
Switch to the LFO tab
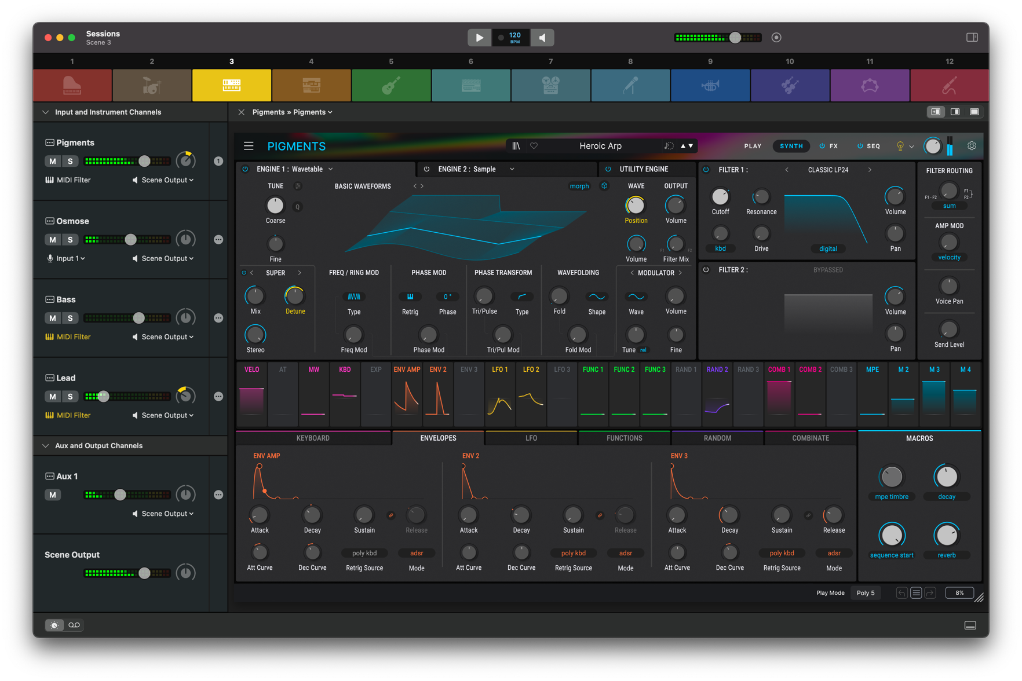click(x=531, y=438)
